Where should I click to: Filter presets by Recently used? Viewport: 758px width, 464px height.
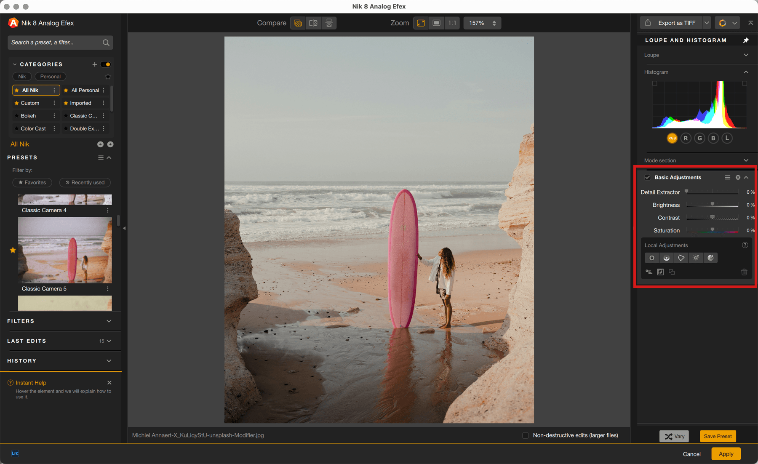[85, 182]
